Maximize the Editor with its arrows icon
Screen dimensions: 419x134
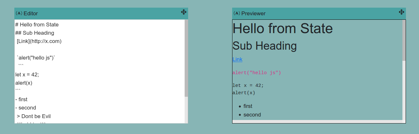click(x=184, y=12)
